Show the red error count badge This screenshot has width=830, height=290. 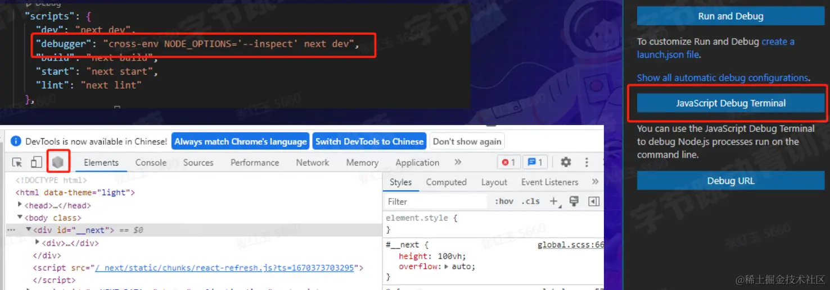[508, 162]
